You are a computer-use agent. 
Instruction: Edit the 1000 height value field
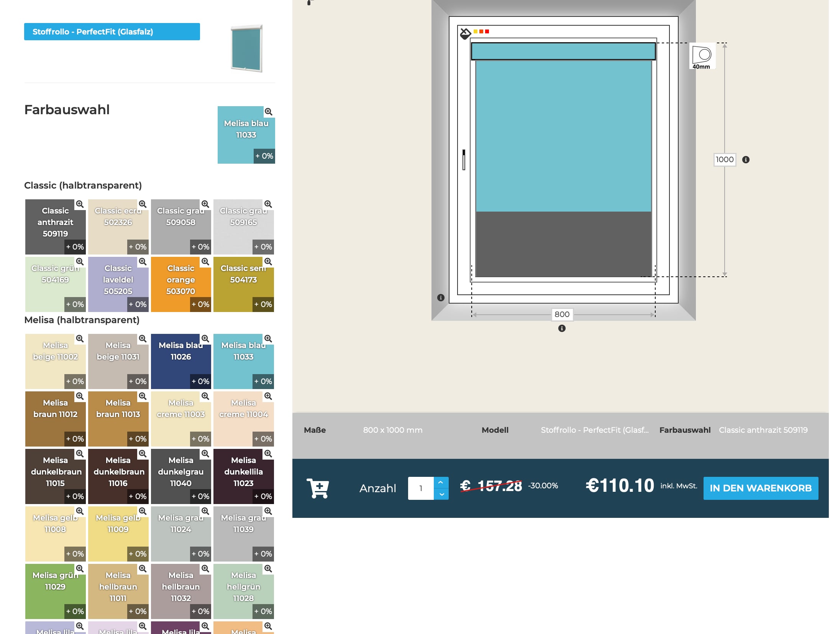725,159
